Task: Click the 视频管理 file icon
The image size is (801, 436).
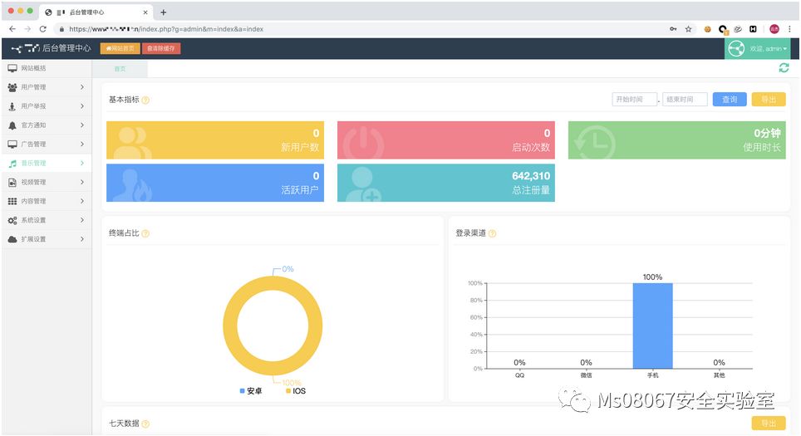Action: click(12, 182)
